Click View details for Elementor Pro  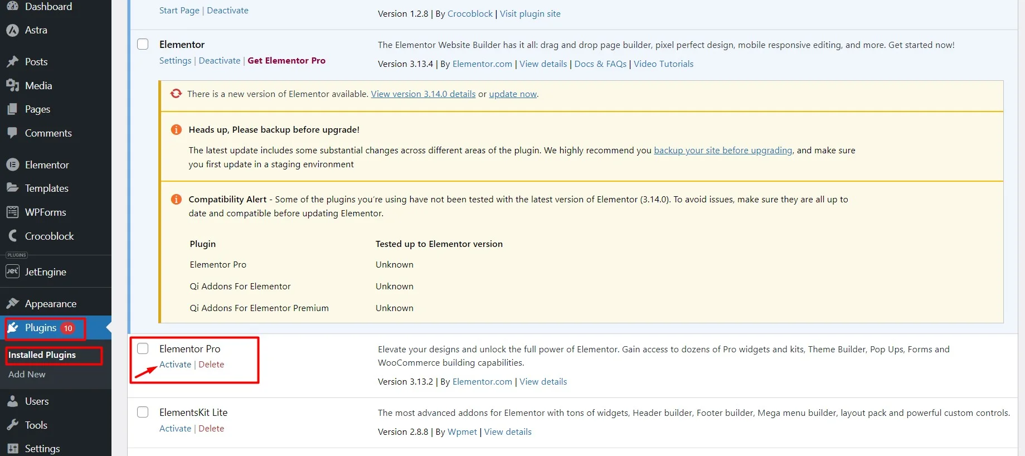pos(543,381)
